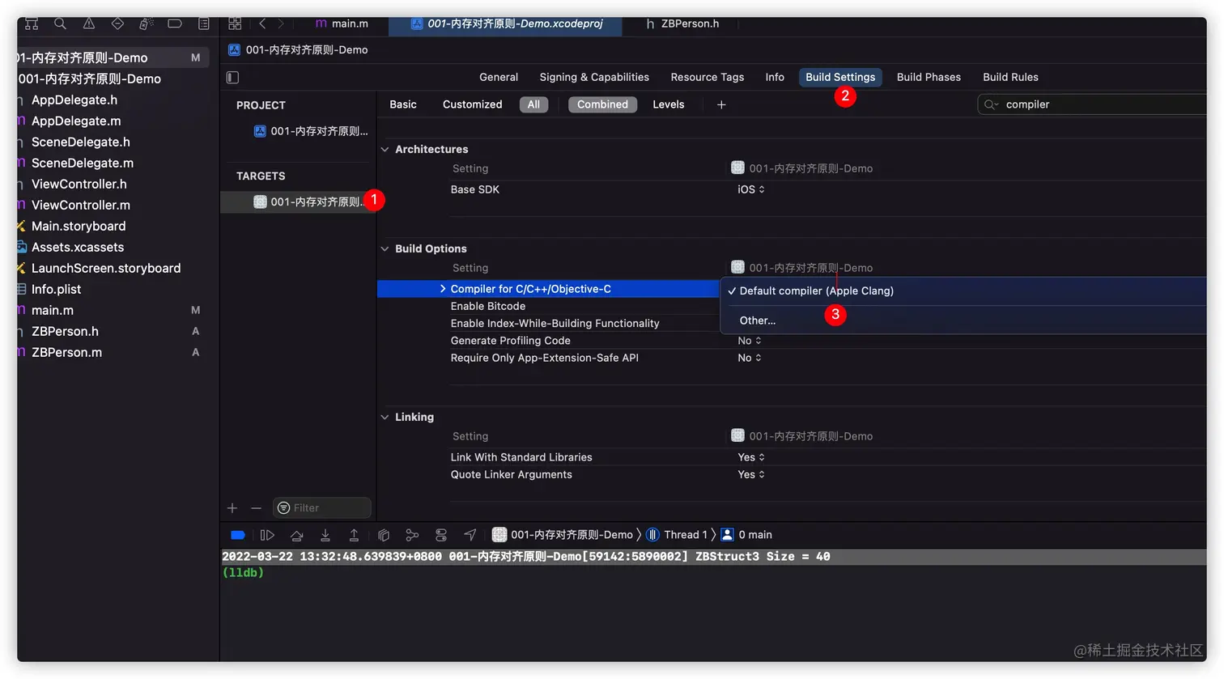The image size is (1224, 679).
Task: Click the targets Filter field
Action: [322, 508]
